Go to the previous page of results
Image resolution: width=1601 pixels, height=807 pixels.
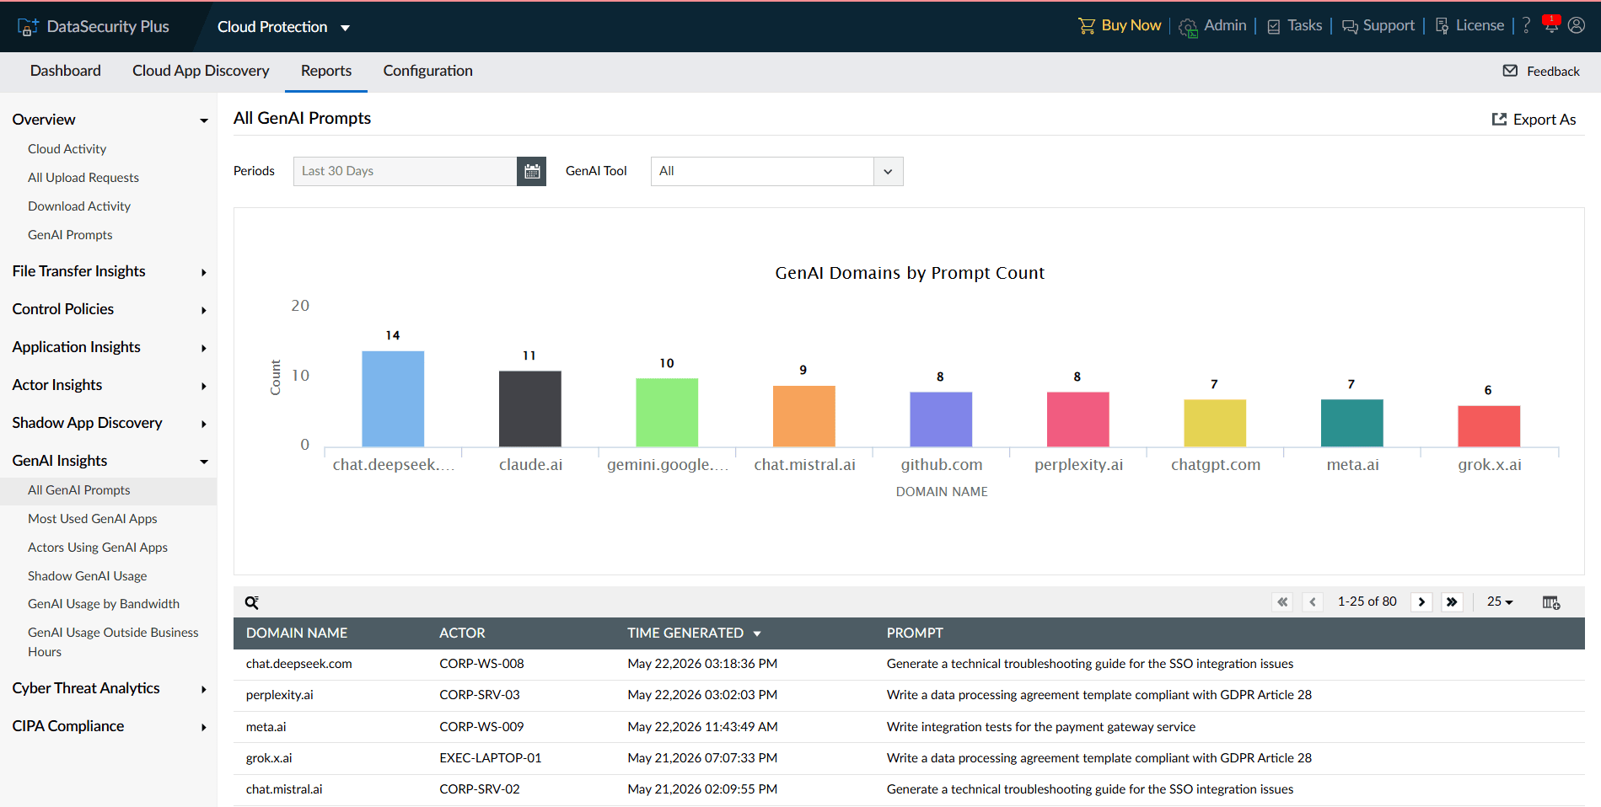1313,602
